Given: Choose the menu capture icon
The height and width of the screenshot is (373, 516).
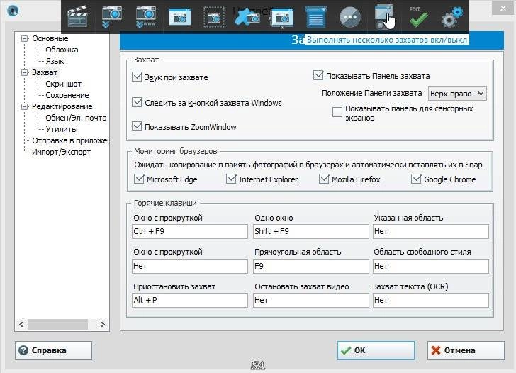Looking at the screenshot, I should pos(316,17).
